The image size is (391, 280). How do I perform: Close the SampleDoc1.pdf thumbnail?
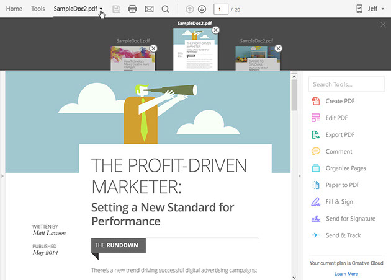[153, 48]
